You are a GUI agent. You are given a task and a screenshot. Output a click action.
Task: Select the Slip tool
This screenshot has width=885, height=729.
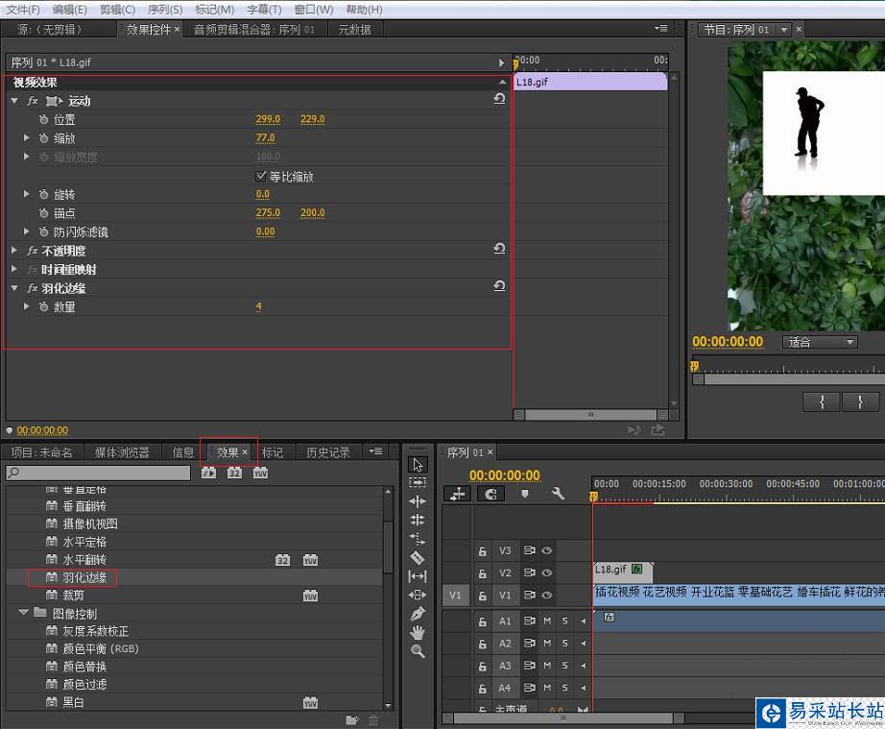click(x=418, y=576)
